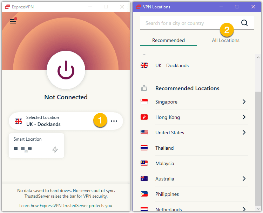Screen dimensions: 263x213
Task: Choose Thailand from recommended locations
Action: click(164, 148)
